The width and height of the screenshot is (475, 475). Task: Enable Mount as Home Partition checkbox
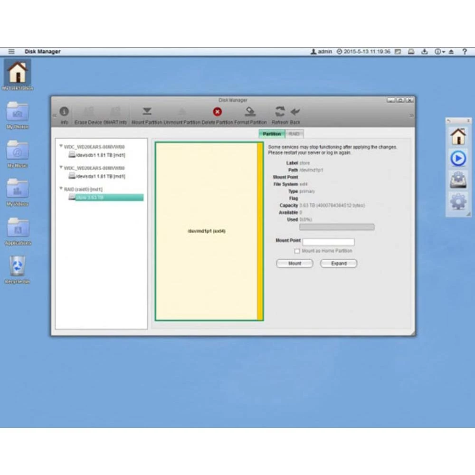(x=297, y=251)
